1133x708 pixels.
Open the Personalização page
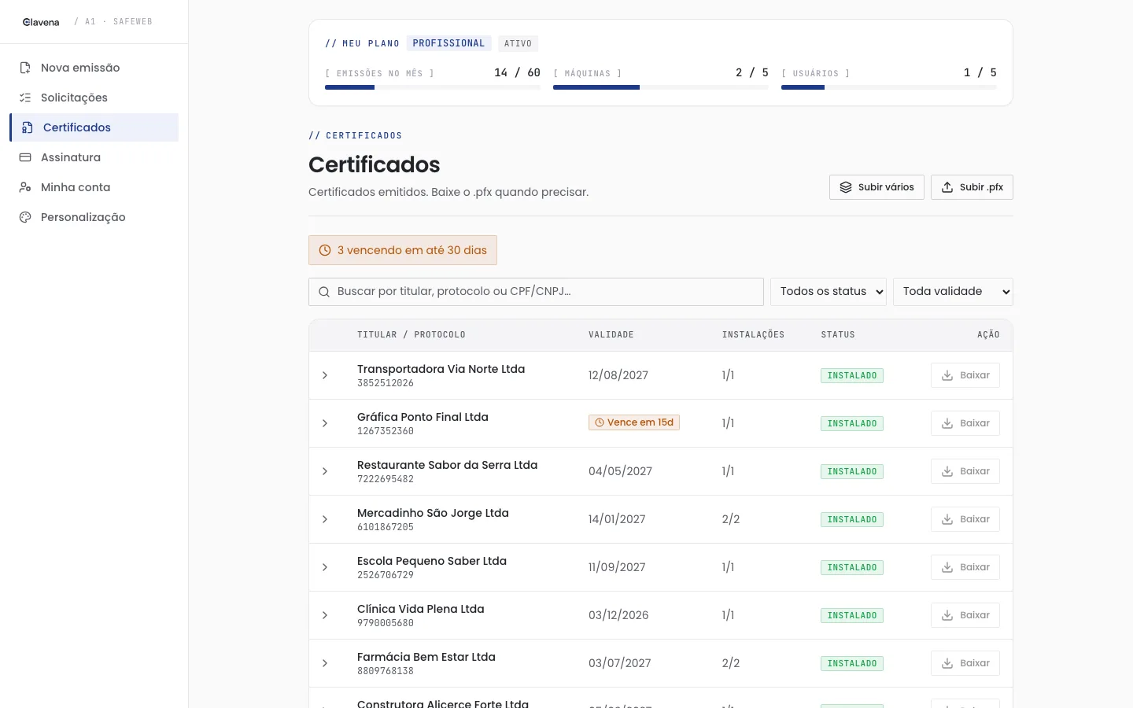[94, 217]
